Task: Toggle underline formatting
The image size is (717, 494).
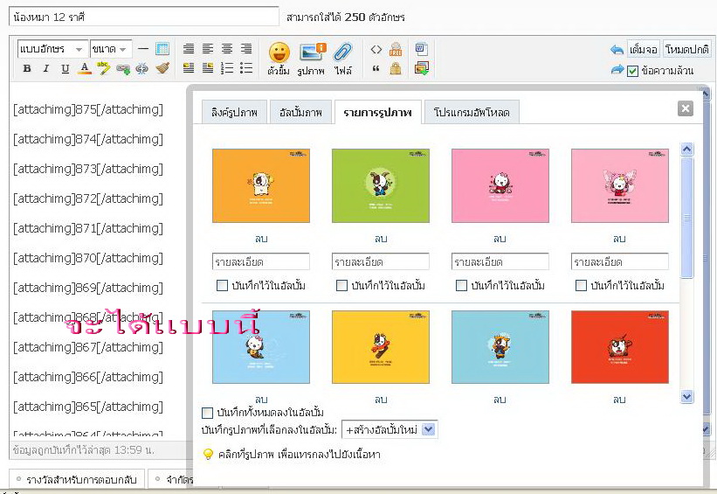Action: [x=65, y=69]
